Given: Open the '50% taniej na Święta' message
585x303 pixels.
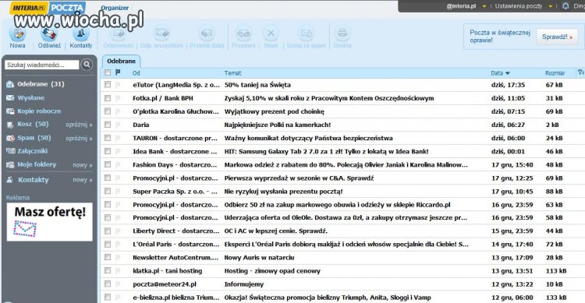Looking at the screenshot, I should pyautogui.click(x=257, y=85).
